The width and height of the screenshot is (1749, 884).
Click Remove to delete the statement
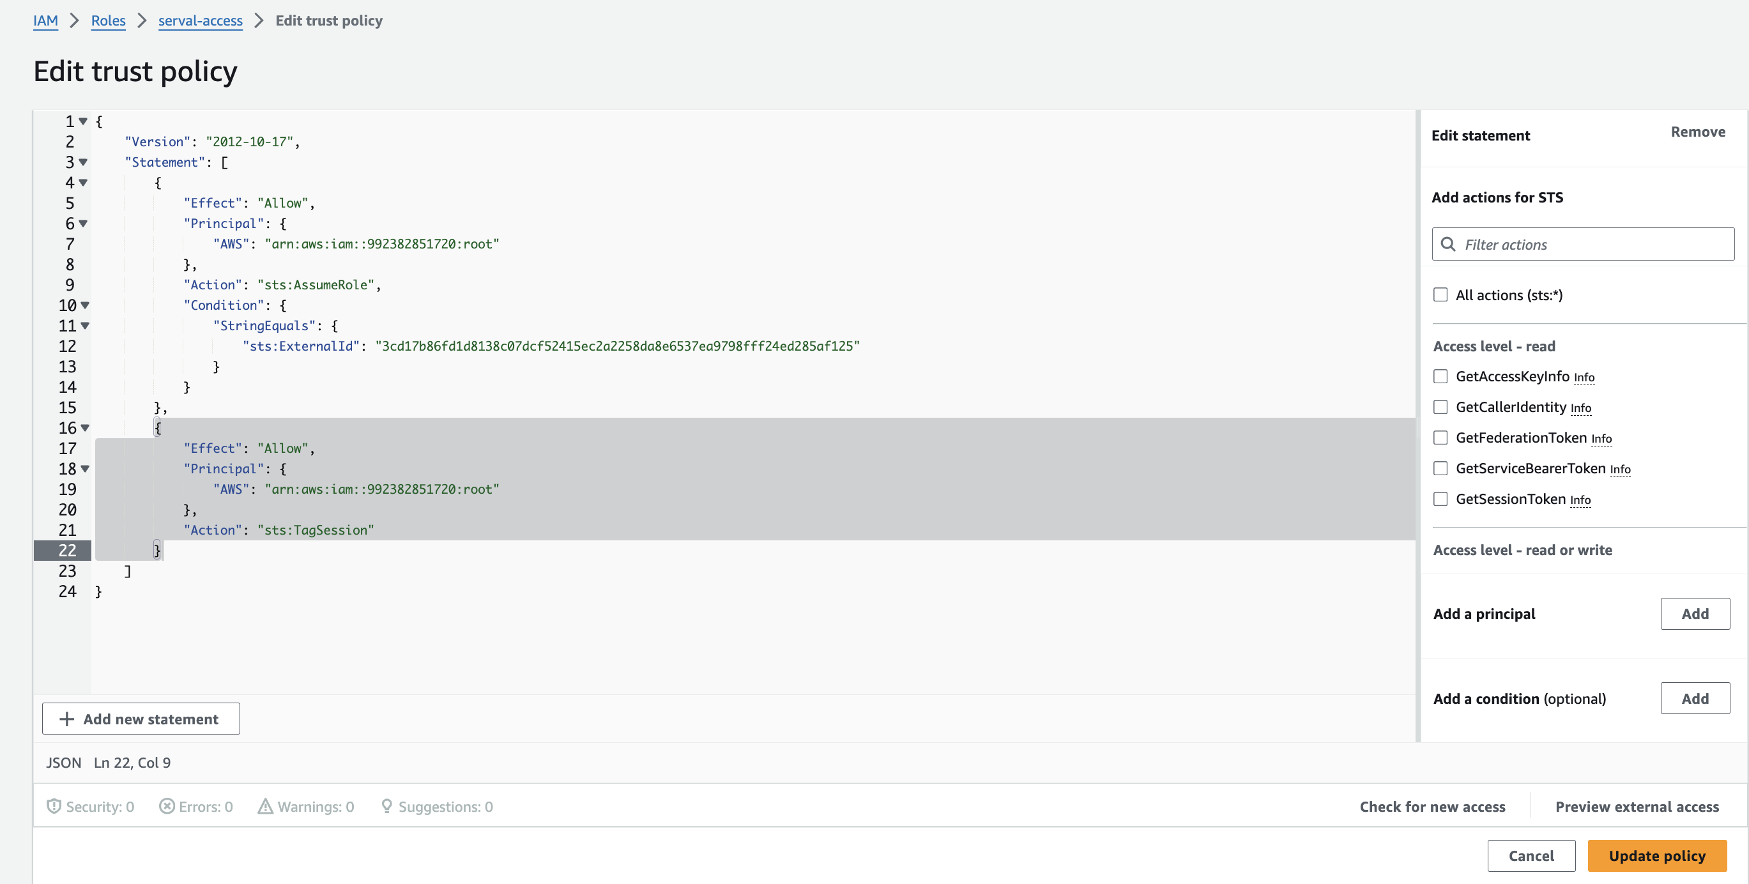coord(1697,132)
